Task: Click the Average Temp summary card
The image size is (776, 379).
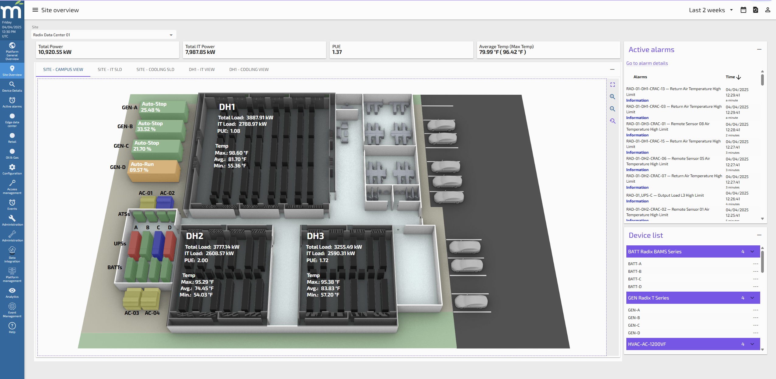Action: [x=548, y=50]
